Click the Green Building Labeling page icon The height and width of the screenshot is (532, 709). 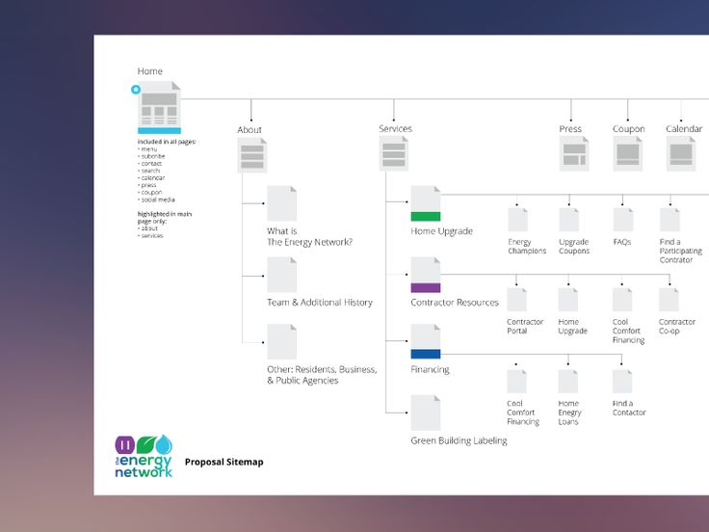click(x=426, y=412)
